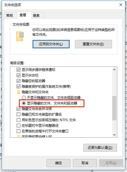Viewport: 127px width, 172px height.
Task: Uncheck 显示同步提供程序通知
Action: click(18, 70)
